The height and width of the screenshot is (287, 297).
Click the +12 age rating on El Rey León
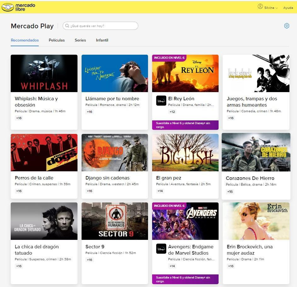[172, 112]
